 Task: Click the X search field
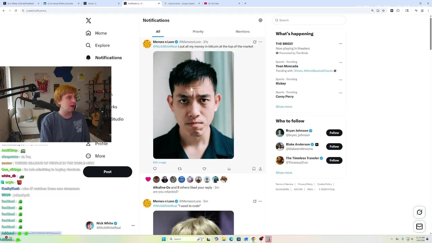(x=309, y=20)
